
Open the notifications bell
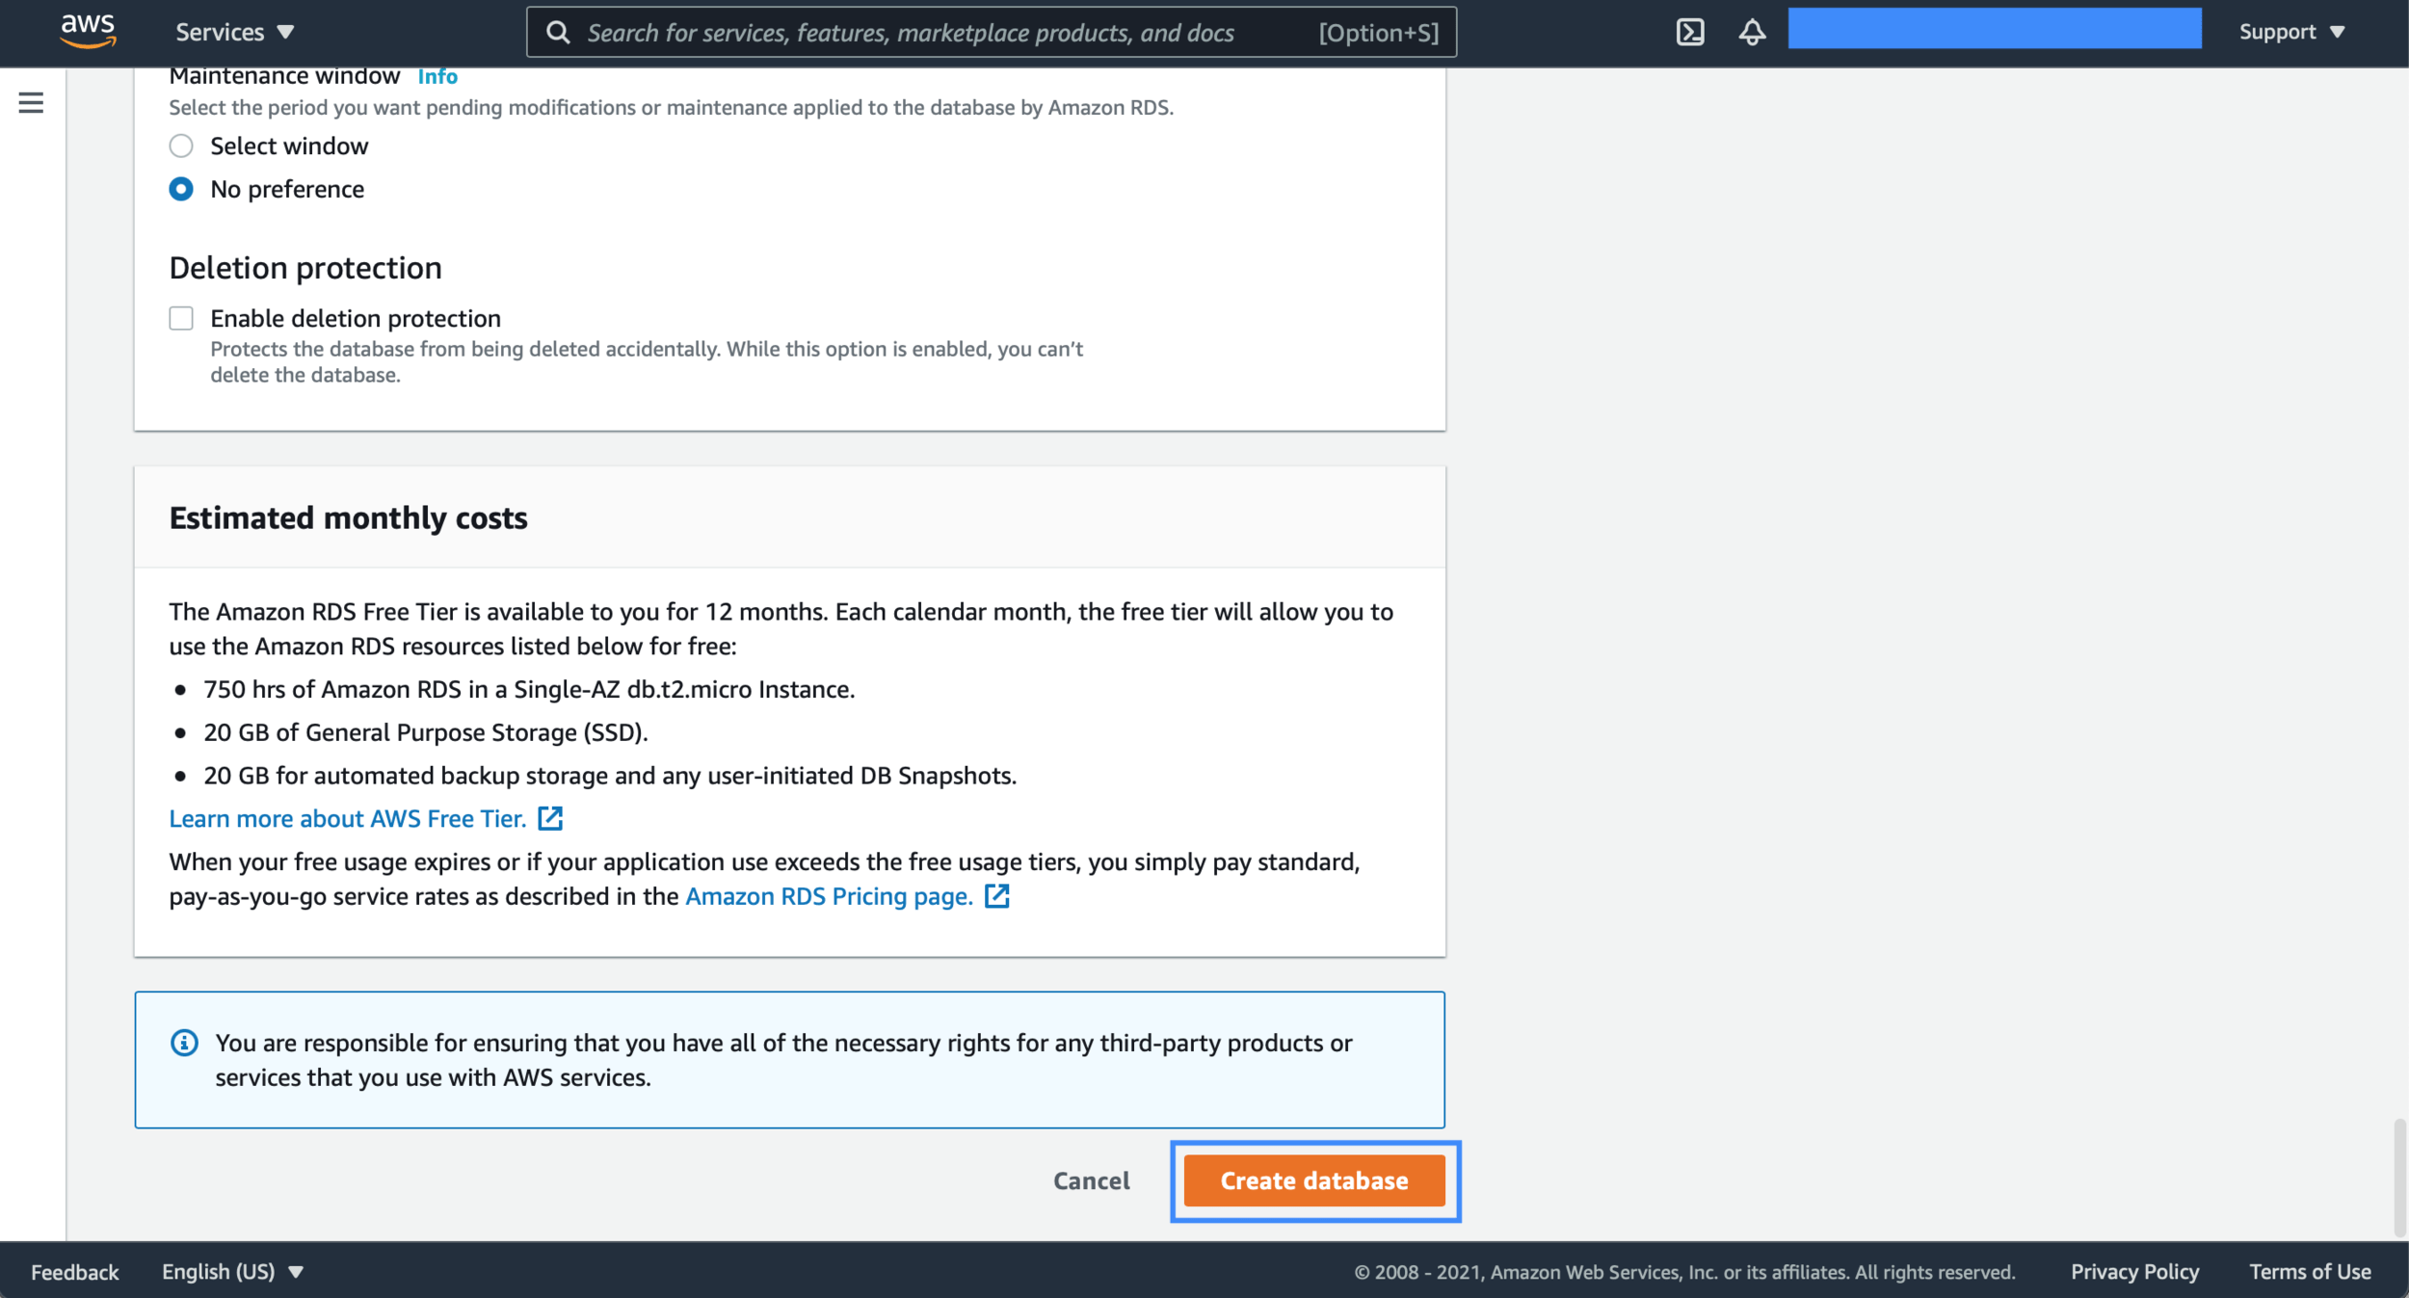tap(1751, 32)
